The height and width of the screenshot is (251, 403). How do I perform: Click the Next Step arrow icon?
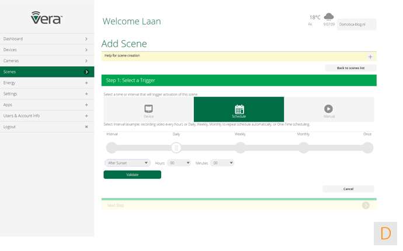[x=366, y=206]
